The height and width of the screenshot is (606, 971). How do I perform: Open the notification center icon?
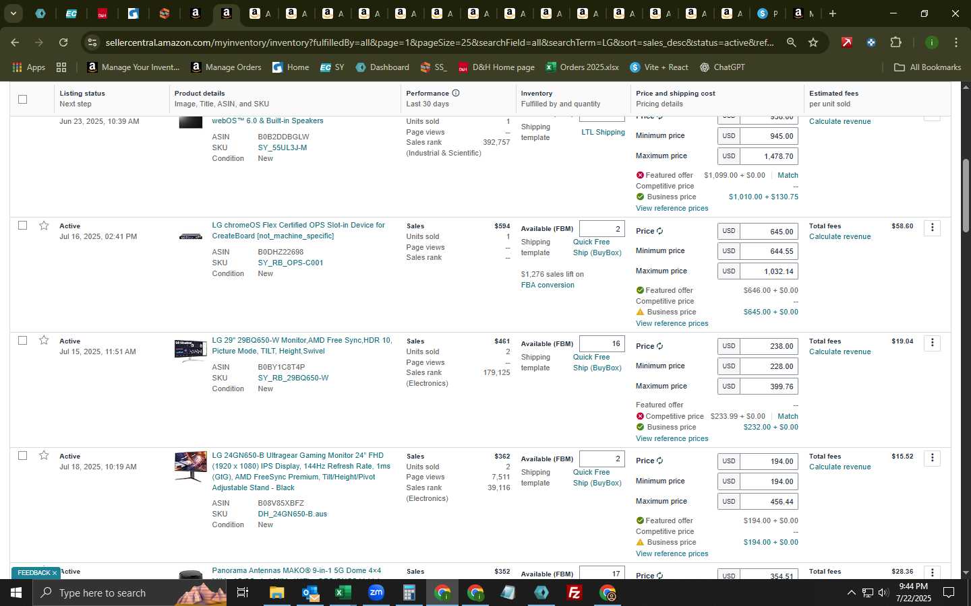(x=949, y=593)
